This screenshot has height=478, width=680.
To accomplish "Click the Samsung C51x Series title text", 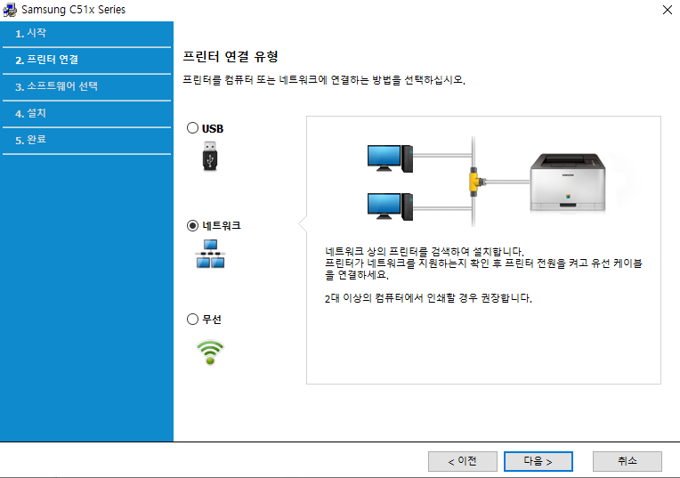I will pos(73,10).
